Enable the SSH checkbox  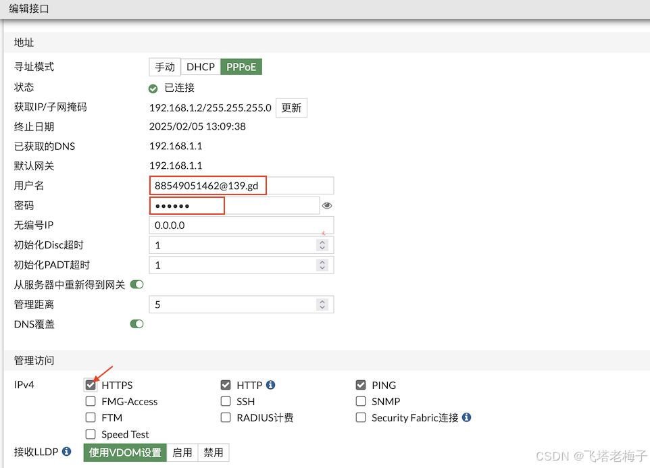pyautogui.click(x=226, y=401)
